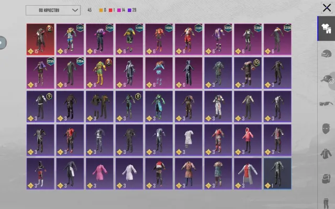Select the backpack category icon

tap(326, 179)
